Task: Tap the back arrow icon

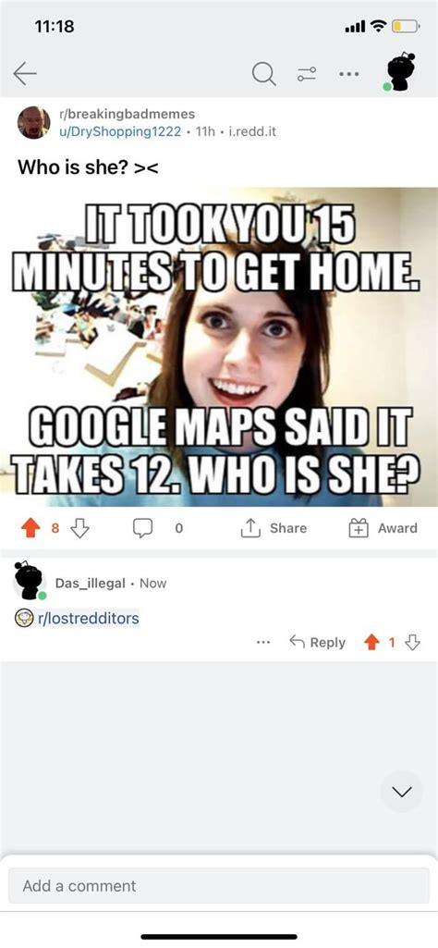Action: [x=25, y=74]
